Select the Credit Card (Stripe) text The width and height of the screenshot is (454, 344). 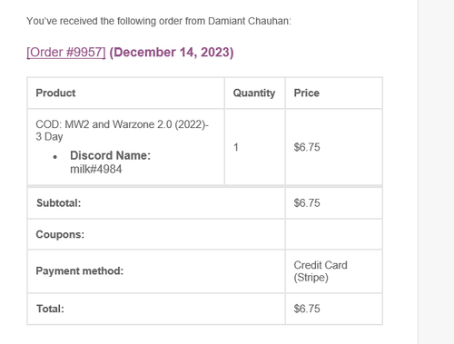pos(321,271)
